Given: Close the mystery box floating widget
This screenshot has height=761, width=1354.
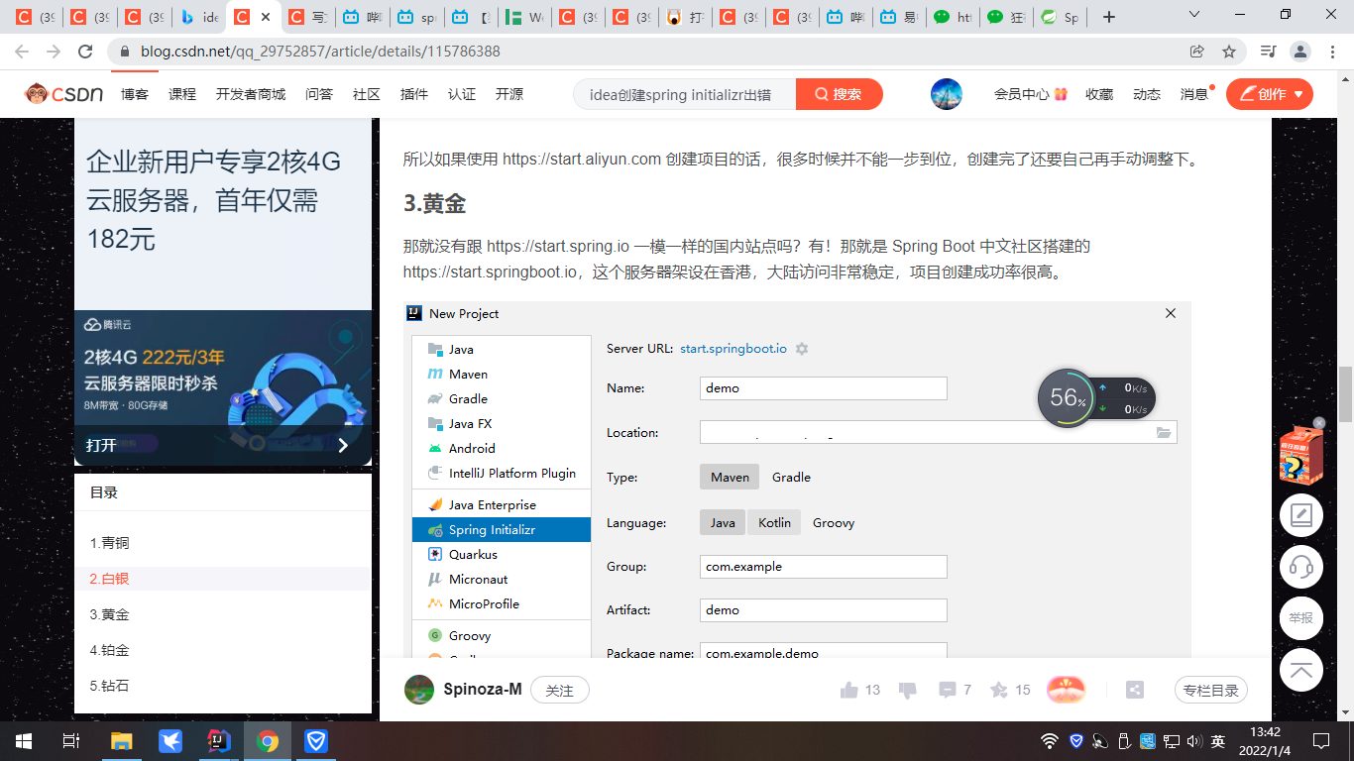Looking at the screenshot, I should (x=1318, y=422).
